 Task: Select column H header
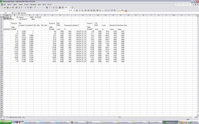click(x=60, y=15)
